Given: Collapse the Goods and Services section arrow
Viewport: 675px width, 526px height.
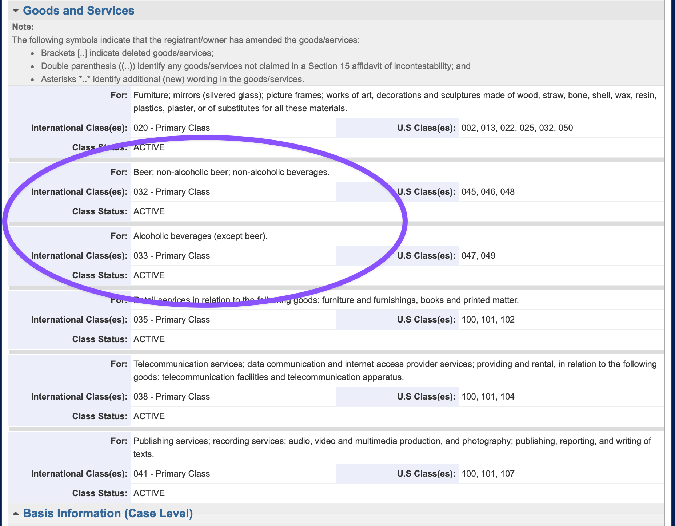Looking at the screenshot, I should point(16,11).
